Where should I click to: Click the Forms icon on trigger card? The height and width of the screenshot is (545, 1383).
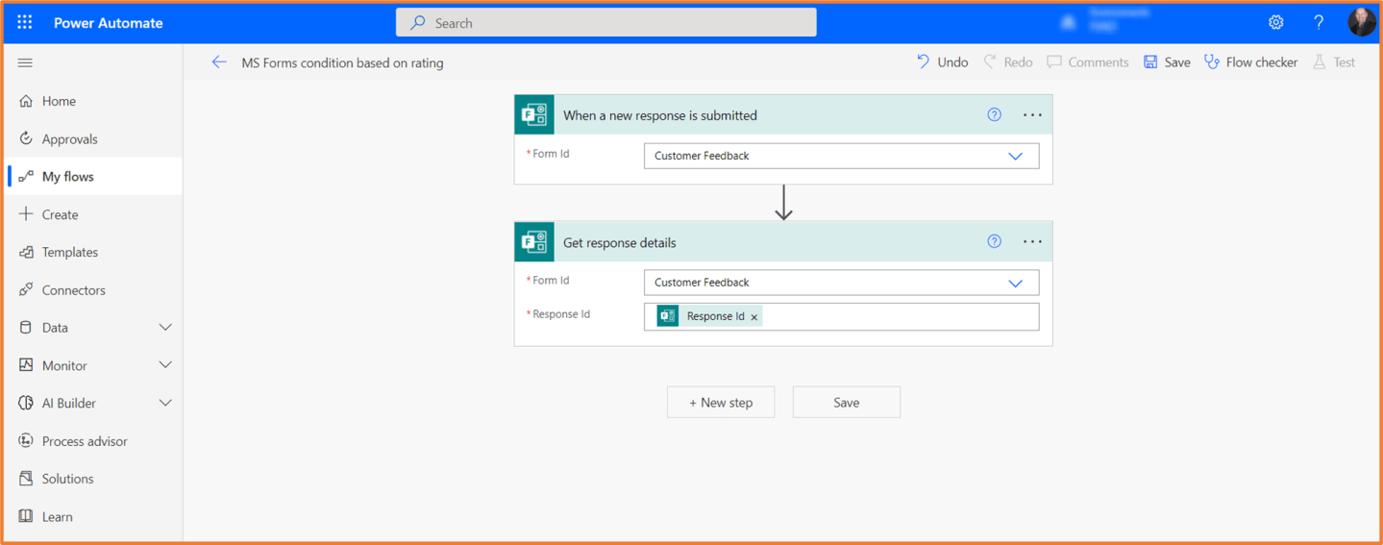(534, 115)
